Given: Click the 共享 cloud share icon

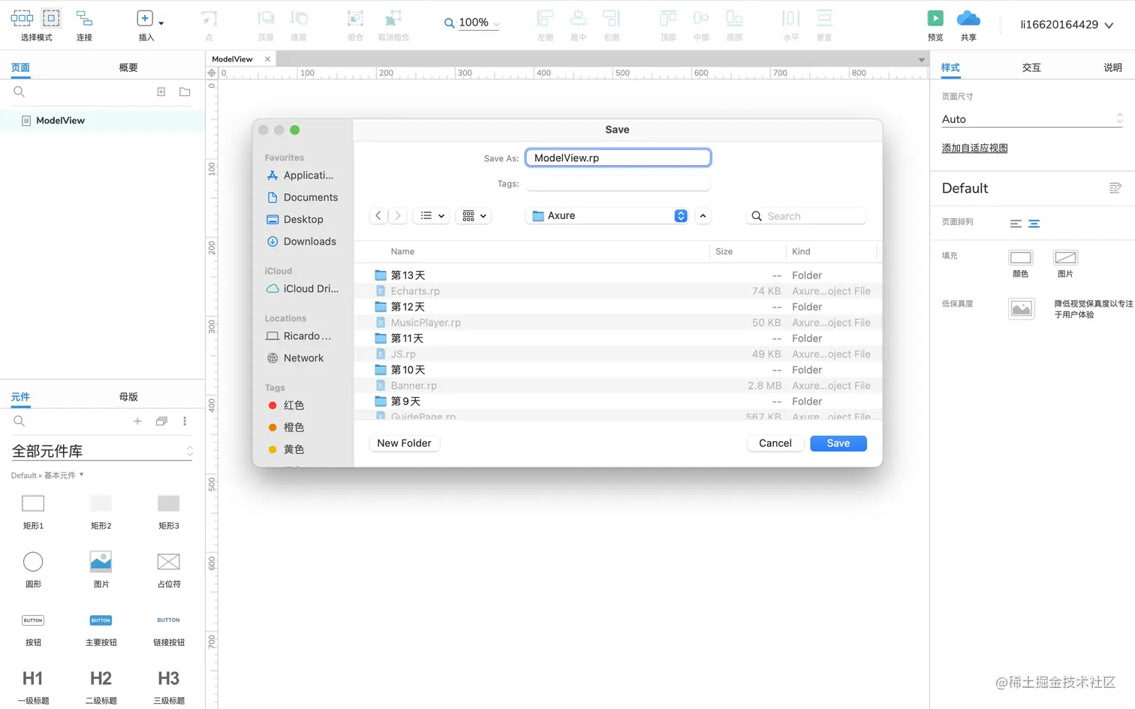Looking at the screenshot, I should coord(968,18).
